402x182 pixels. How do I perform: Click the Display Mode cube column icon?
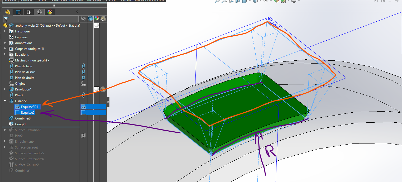[x=90, y=19]
